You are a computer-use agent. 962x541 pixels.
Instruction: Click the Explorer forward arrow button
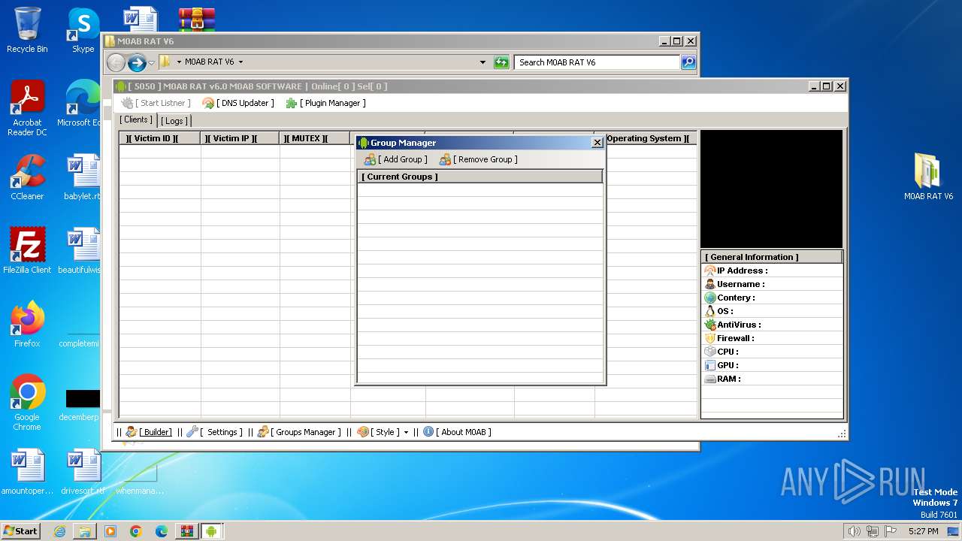[x=137, y=62]
